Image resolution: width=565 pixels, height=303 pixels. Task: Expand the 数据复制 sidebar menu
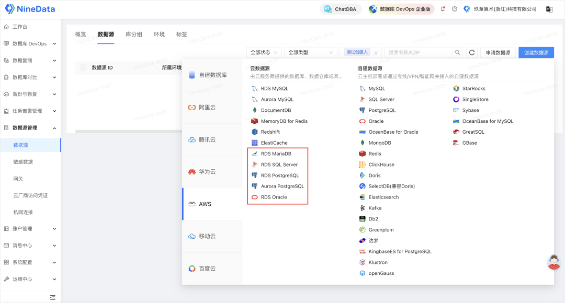coord(30,61)
